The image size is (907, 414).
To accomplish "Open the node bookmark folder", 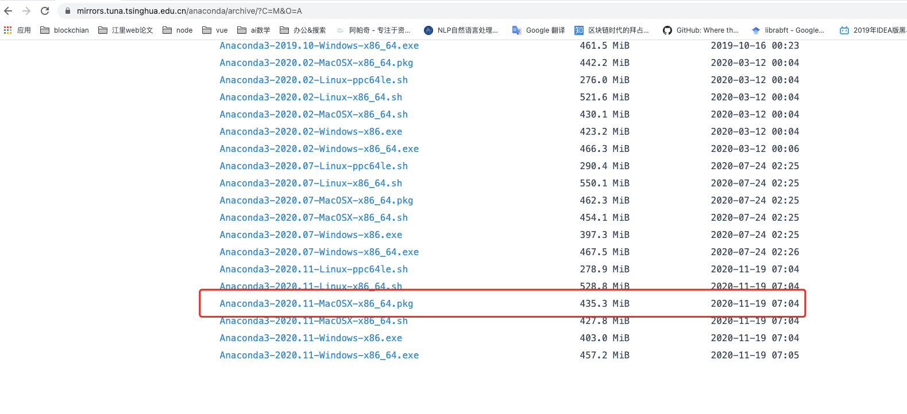I will 177,30.
